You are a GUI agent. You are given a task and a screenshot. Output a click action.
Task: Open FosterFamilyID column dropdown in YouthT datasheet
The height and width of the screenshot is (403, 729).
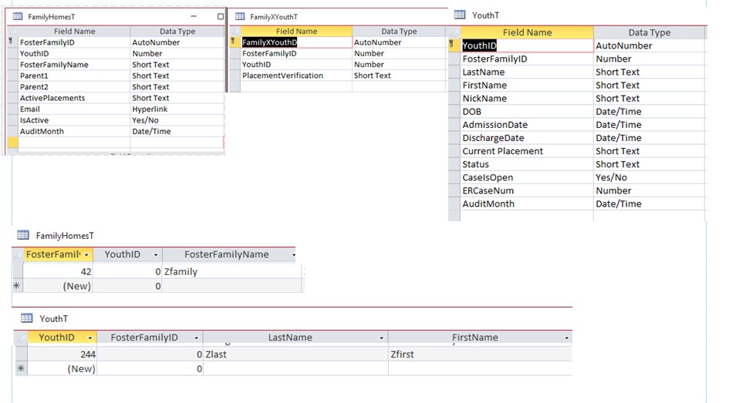pyautogui.click(x=196, y=338)
